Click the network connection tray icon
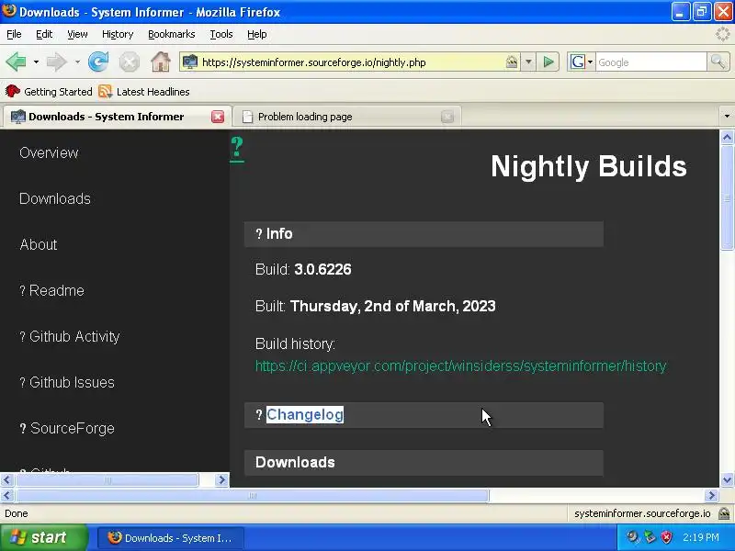This screenshot has width=735, height=551. 650,537
